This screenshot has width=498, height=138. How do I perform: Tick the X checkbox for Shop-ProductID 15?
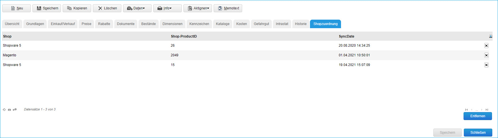(486, 65)
